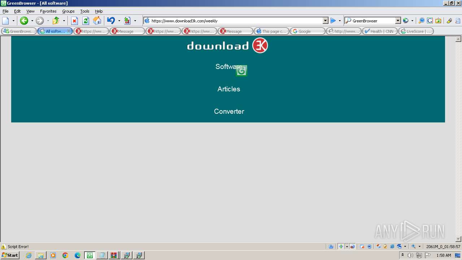Open the Edit menu

coord(17,11)
